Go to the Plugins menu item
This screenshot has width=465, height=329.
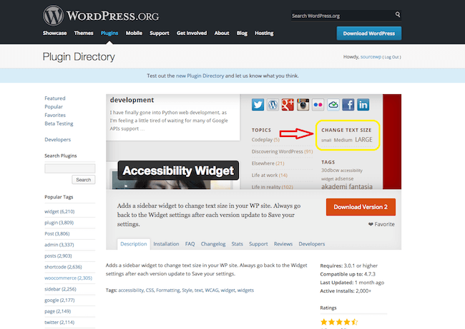[x=109, y=33]
